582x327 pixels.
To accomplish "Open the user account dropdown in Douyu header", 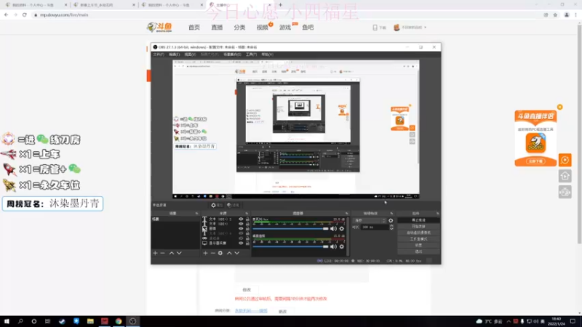I will pyautogui.click(x=410, y=28).
